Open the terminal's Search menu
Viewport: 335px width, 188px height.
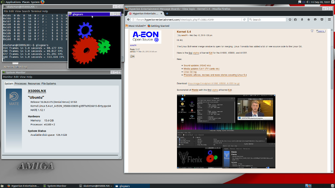(26, 11)
